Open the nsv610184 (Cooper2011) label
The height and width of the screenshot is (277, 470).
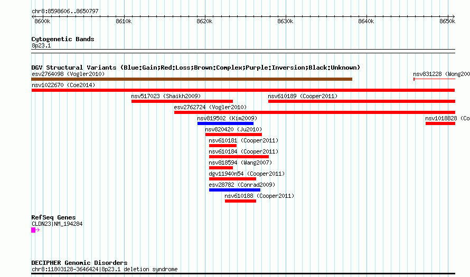coord(243,151)
